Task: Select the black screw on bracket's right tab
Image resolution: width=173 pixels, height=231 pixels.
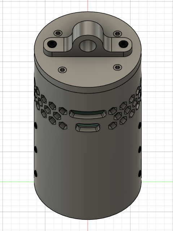Action: (x=123, y=44)
